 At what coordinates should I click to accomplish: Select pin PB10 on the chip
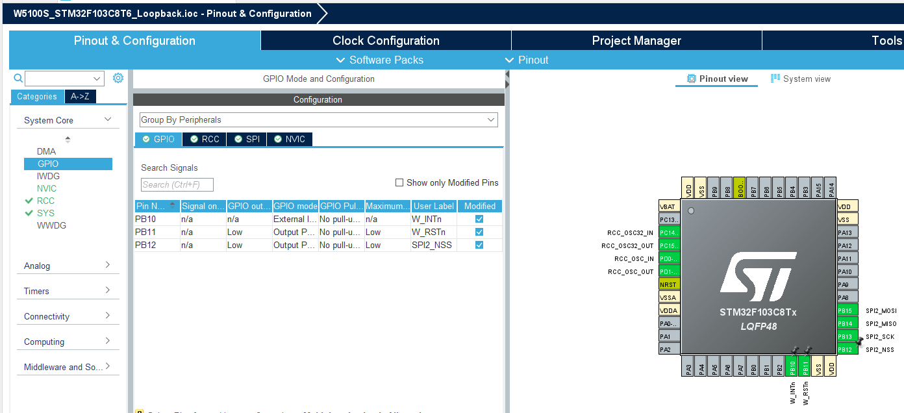pos(792,366)
